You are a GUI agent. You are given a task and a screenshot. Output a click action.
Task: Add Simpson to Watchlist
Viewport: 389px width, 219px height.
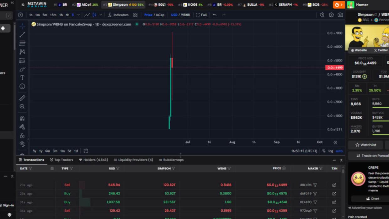coord(365,145)
